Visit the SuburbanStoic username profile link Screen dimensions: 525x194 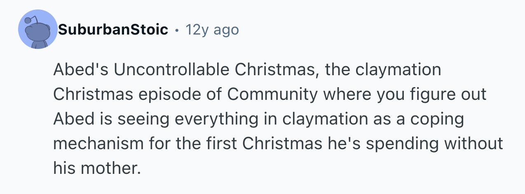tap(113, 30)
